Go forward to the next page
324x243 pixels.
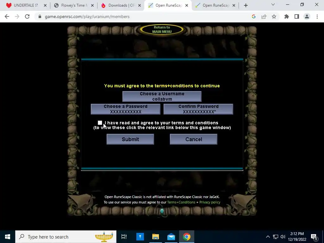coord(17,16)
